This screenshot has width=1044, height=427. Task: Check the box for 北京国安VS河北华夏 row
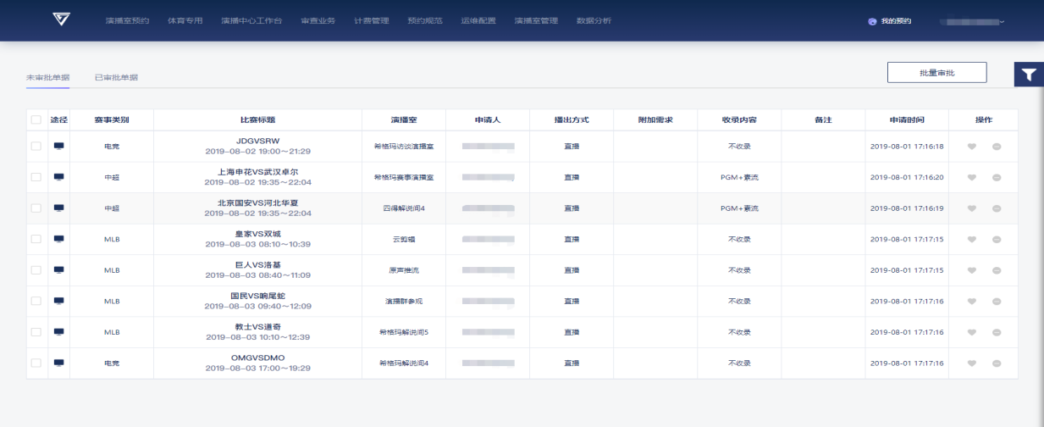36,208
